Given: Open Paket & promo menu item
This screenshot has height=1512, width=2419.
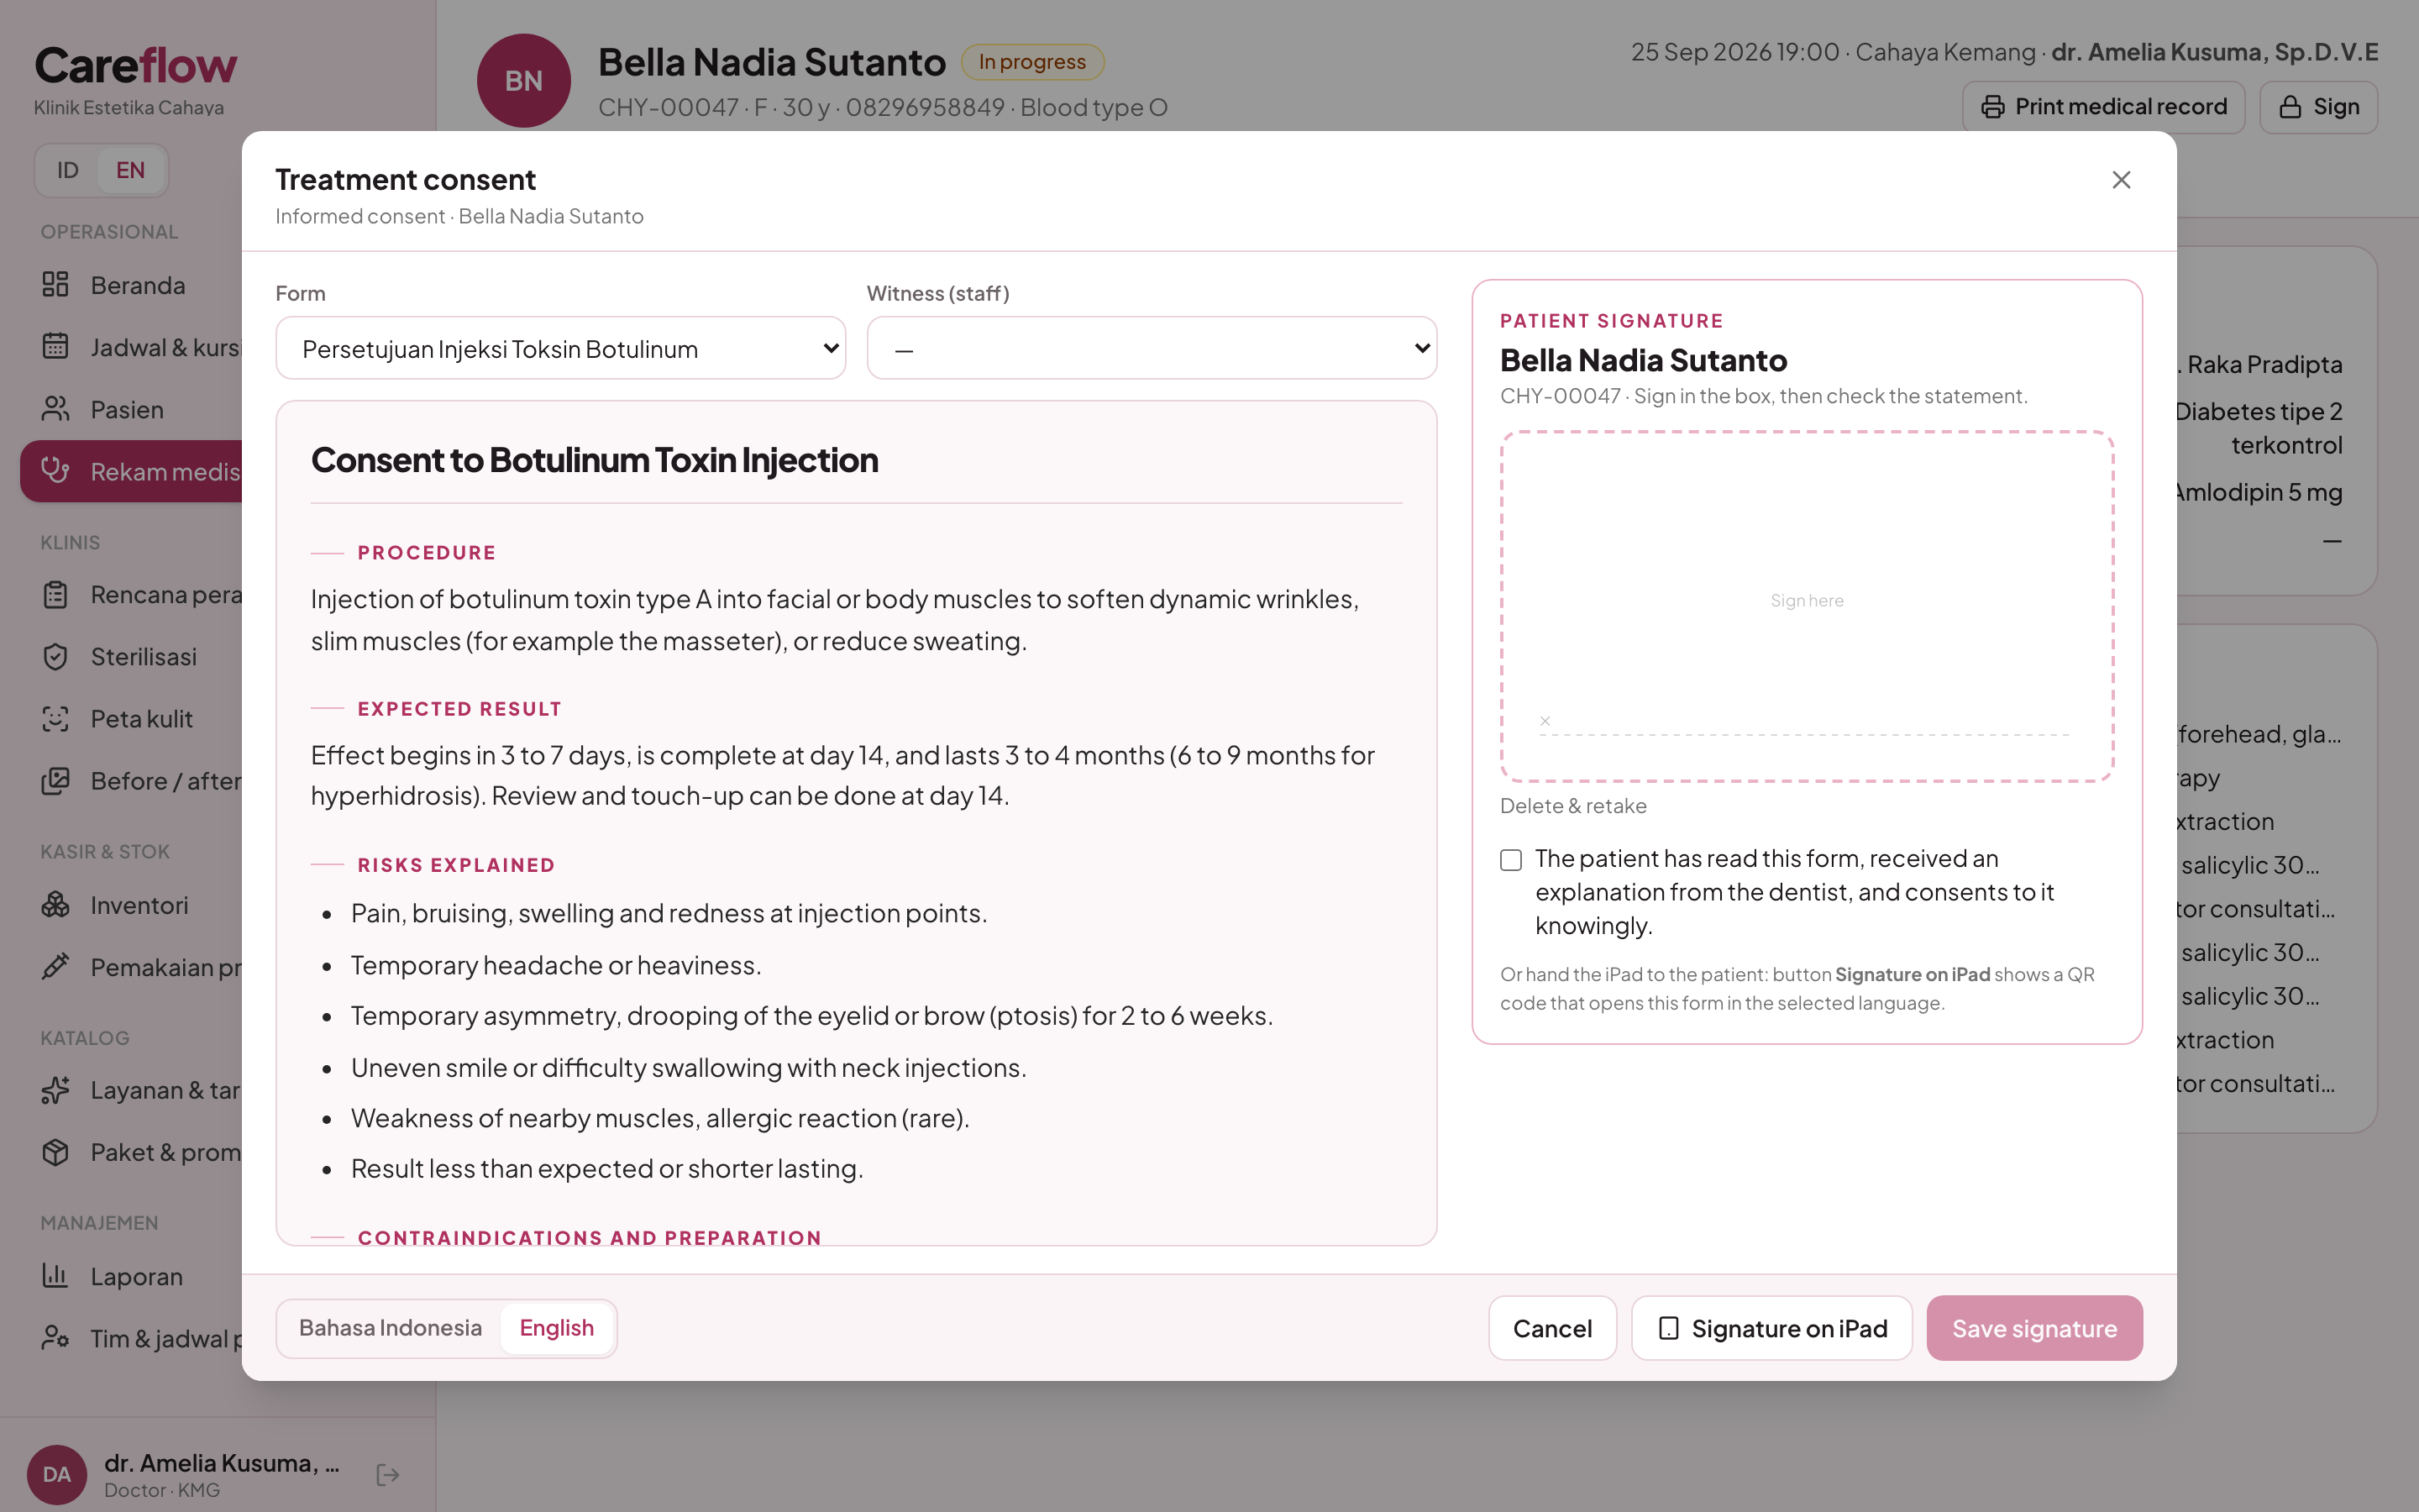Looking at the screenshot, I should coord(131,1152).
